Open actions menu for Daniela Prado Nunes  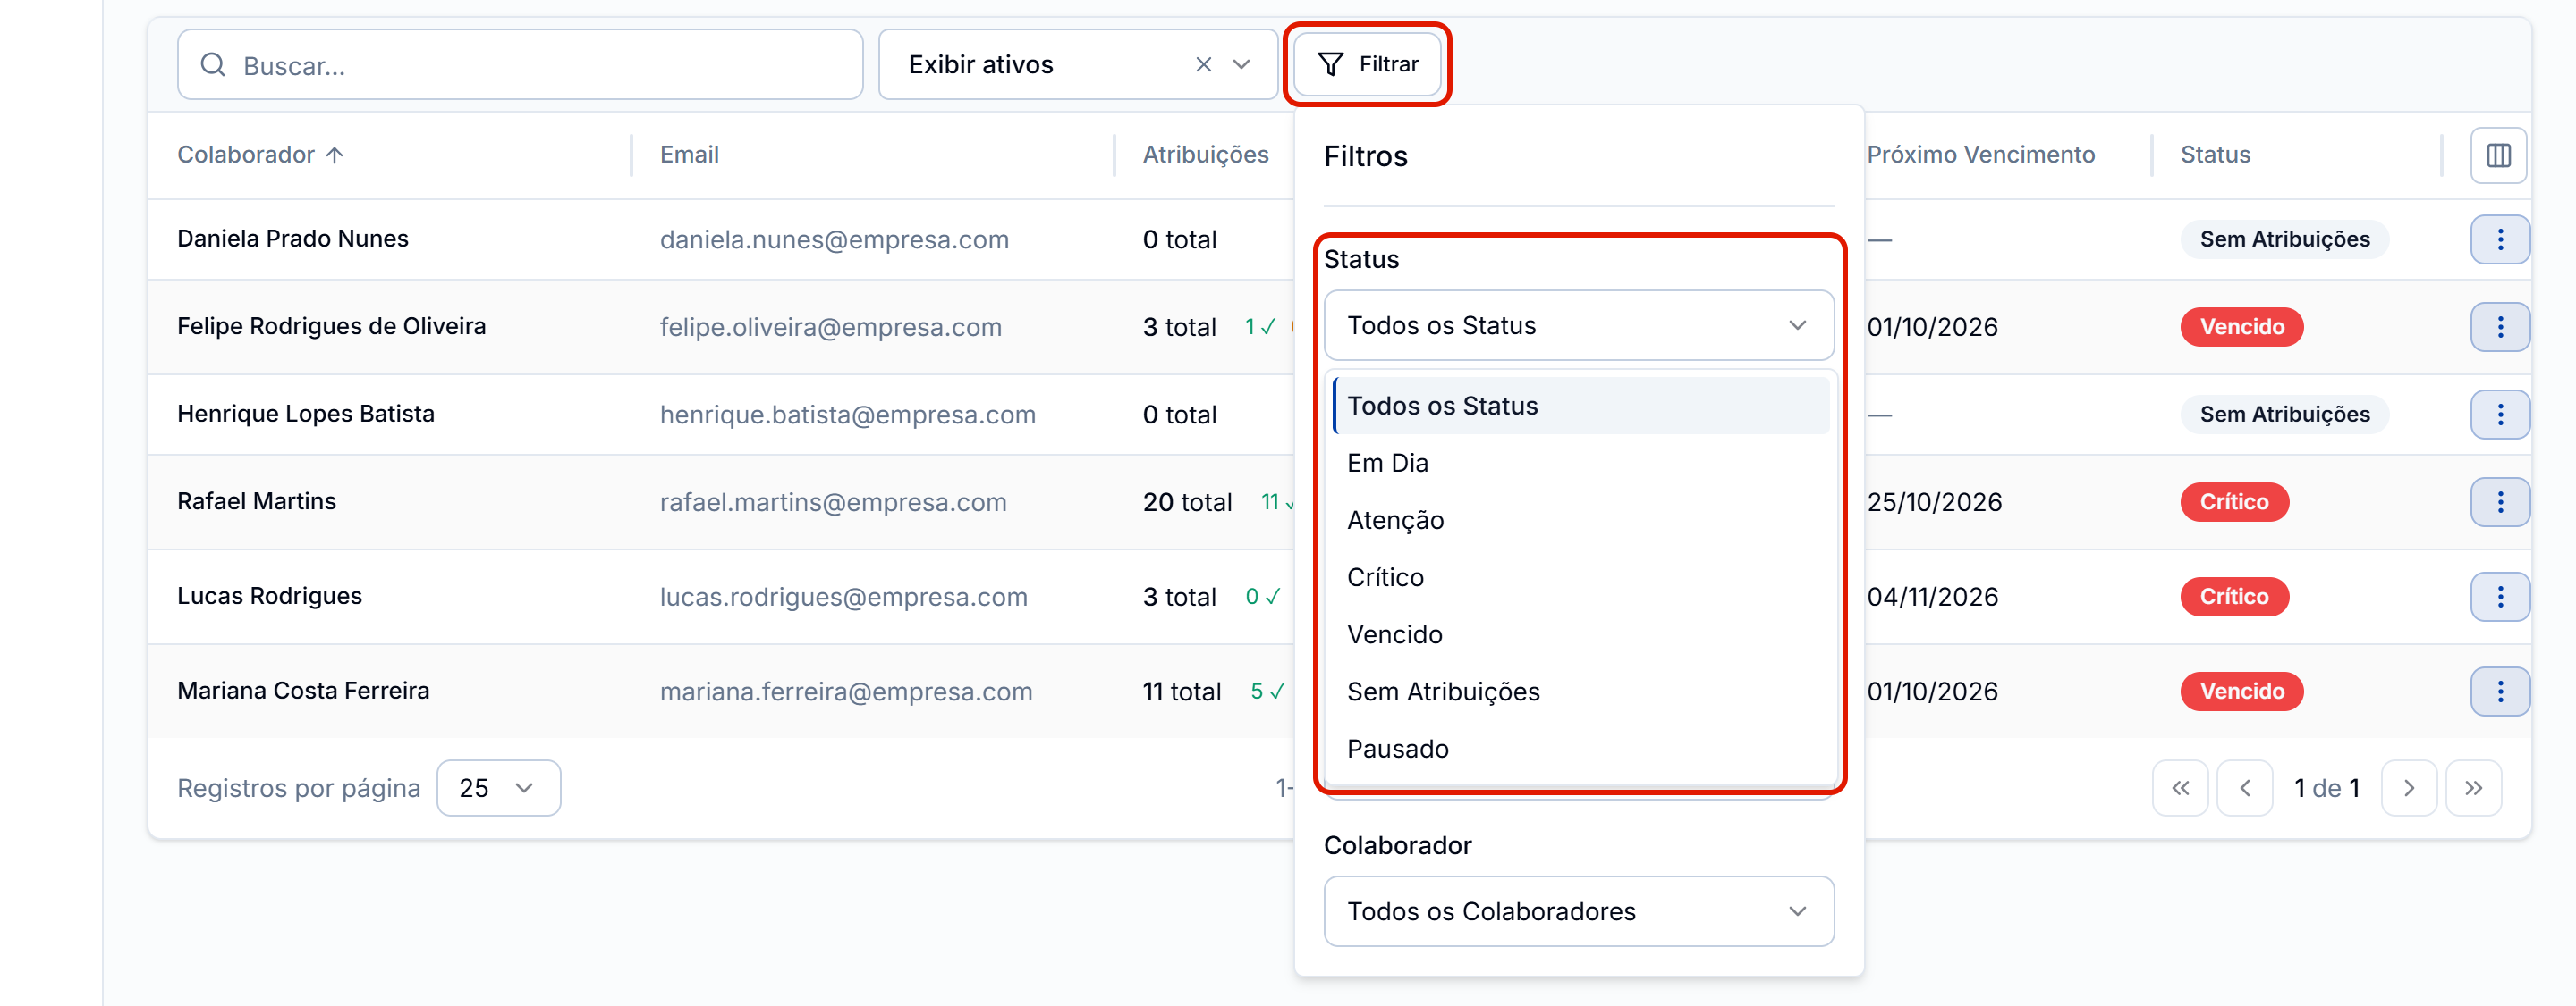click(x=2499, y=239)
